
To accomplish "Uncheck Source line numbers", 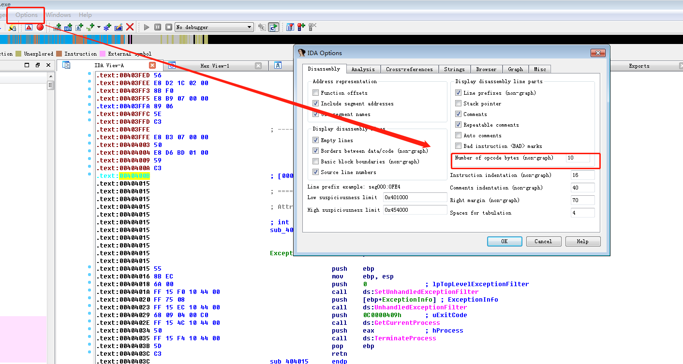I will pos(315,172).
